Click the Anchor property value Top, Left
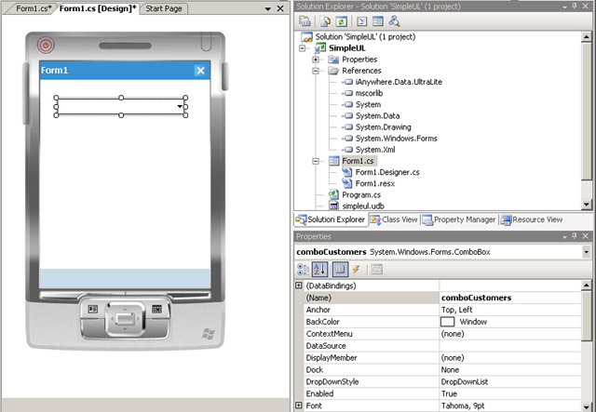Screen dimensions: 596x412 (x=510, y=310)
